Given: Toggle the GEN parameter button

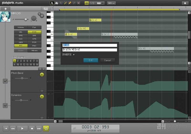Looking at the screenshot, I should pyautogui.click(x=21, y=42).
